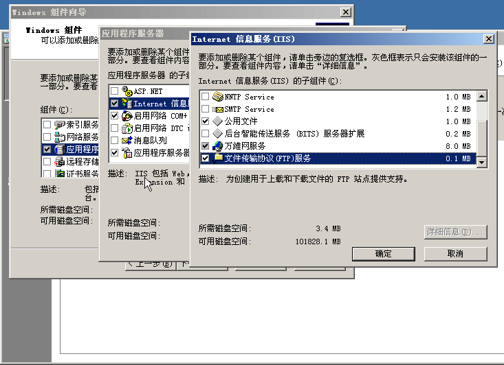Check the 网络服务 checkbox in wizard
Viewport: 504px width, 365px height.
click(47, 137)
